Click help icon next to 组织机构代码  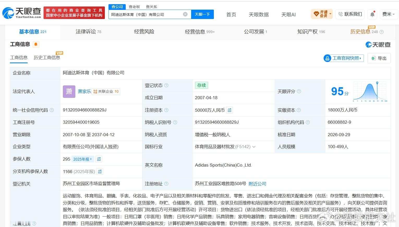pyautogui.click(x=308, y=122)
